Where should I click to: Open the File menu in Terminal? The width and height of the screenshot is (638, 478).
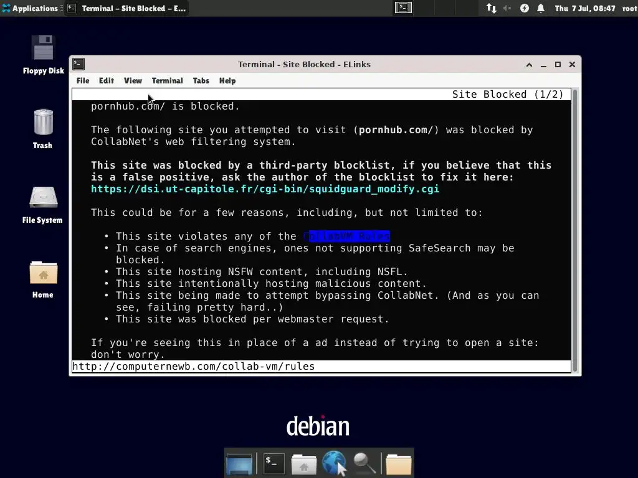[x=83, y=80]
